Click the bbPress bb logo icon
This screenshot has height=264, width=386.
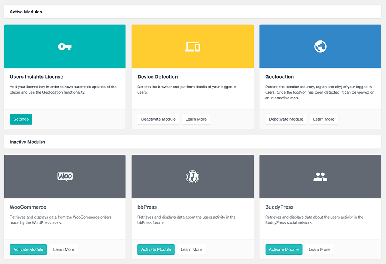pyautogui.click(x=193, y=177)
